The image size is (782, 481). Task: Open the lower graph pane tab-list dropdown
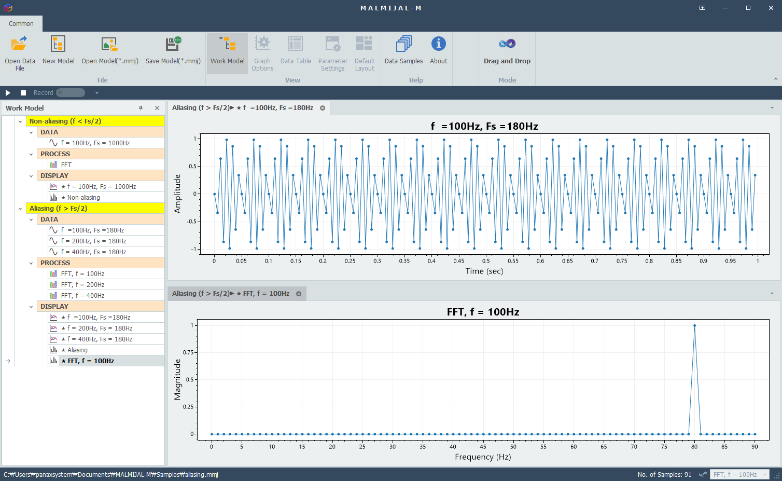772,294
